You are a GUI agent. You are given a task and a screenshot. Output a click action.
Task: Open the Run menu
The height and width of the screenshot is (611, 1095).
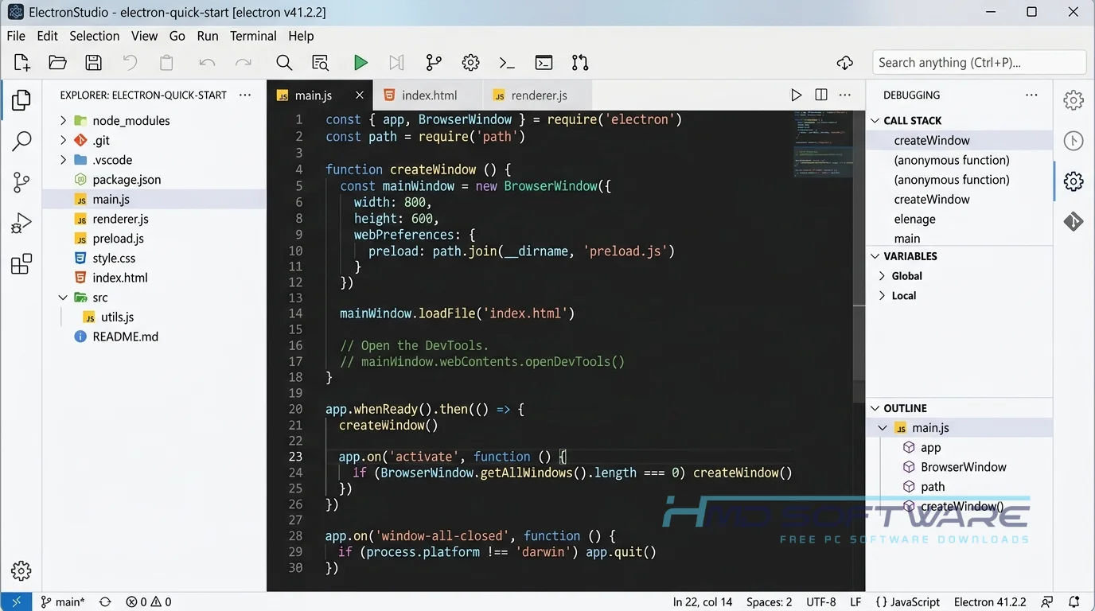pyautogui.click(x=208, y=36)
